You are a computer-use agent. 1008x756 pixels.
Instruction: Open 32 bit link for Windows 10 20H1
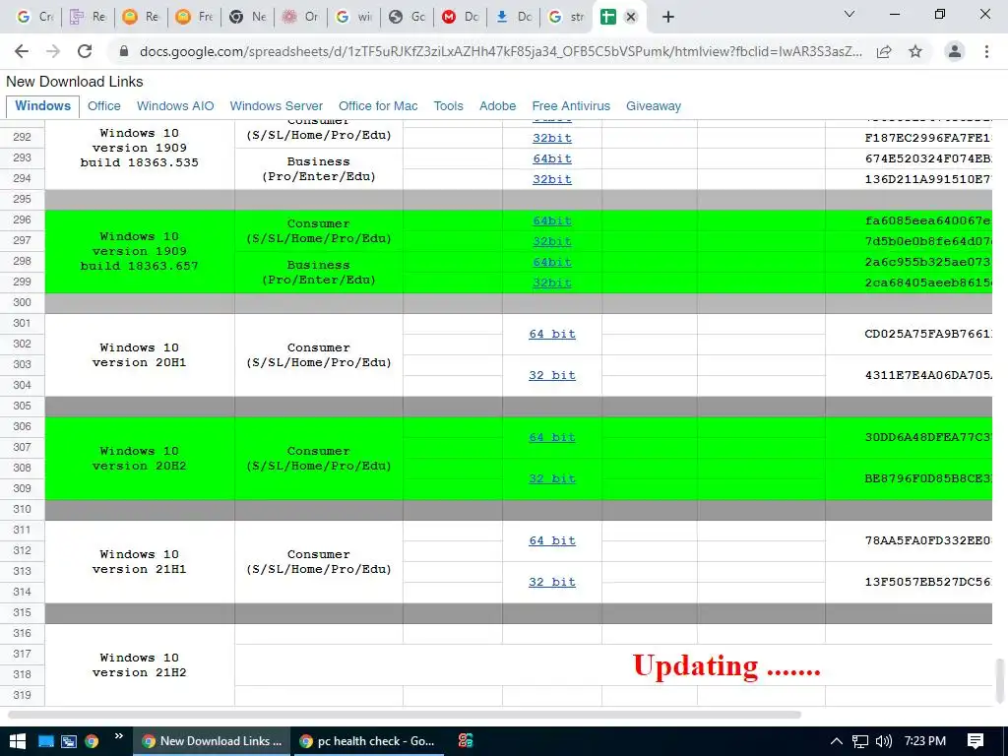[551, 375]
